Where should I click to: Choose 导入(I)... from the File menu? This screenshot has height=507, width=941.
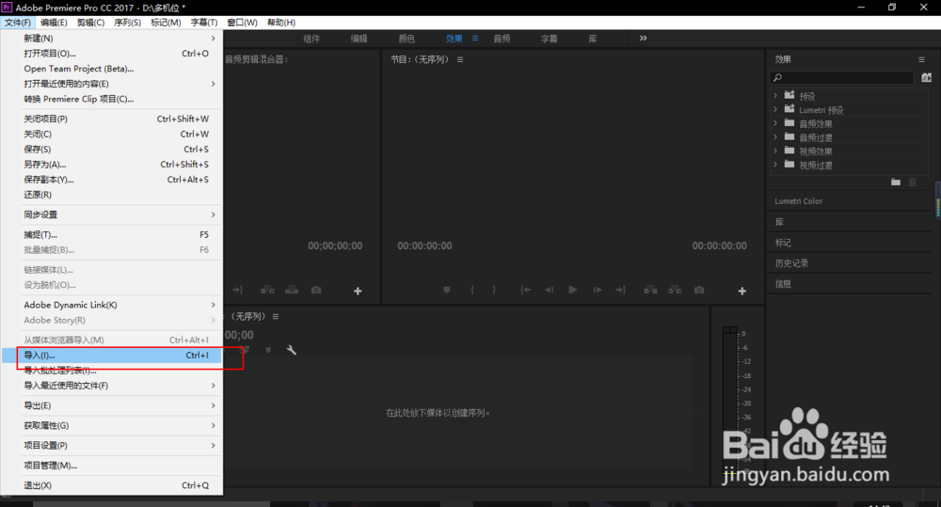point(112,356)
